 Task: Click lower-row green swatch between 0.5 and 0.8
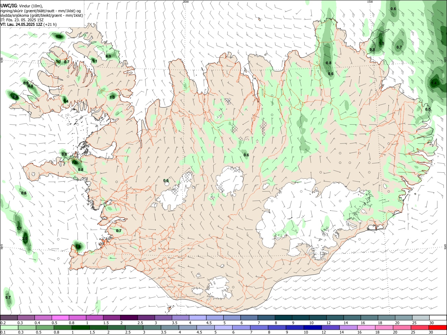click(45, 327)
